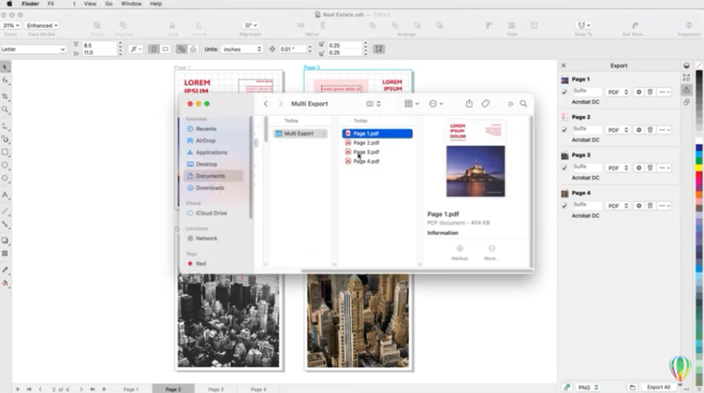Click the Finder horizontal scrollbar
Viewport: 704px width, 393px height.
tap(417, 271)
